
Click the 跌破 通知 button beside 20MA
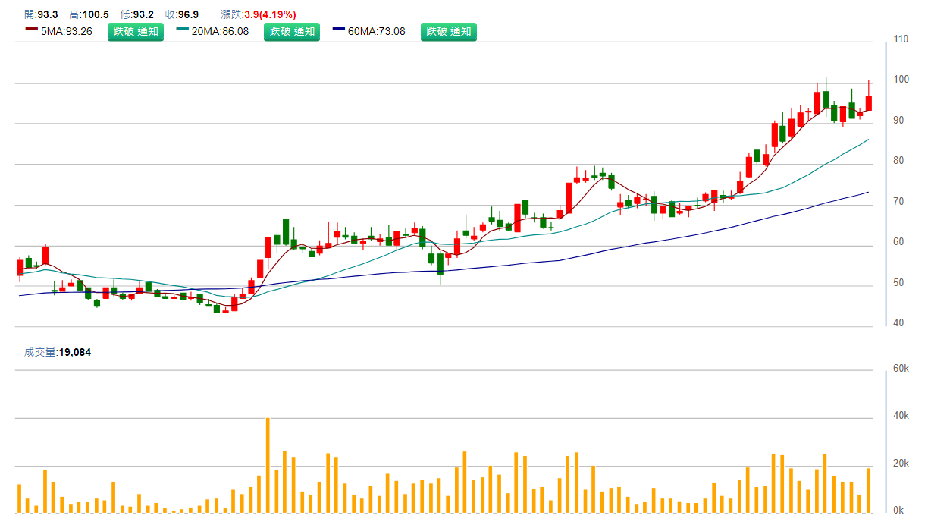click(x=292, y=31)
